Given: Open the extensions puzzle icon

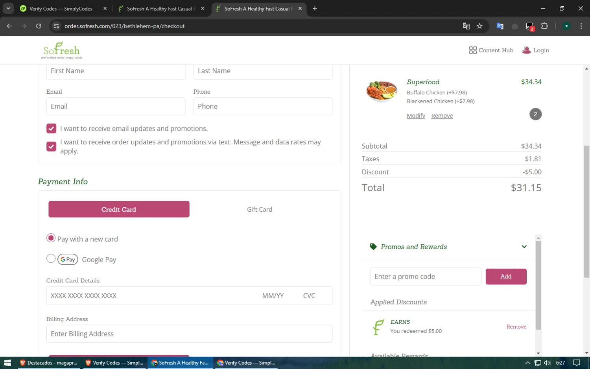Looking at the screenshot, I should (x=544, y=26).
